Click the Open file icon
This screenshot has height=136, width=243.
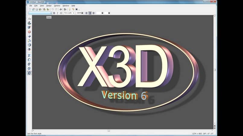[x=33, y=9]
